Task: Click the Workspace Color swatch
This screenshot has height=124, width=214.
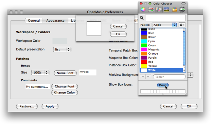Action: 60,41
